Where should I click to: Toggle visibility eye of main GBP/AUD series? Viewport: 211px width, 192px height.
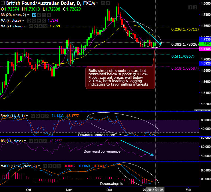pos(103,3)
